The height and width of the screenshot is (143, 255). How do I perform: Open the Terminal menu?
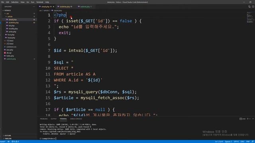[40, 2]
